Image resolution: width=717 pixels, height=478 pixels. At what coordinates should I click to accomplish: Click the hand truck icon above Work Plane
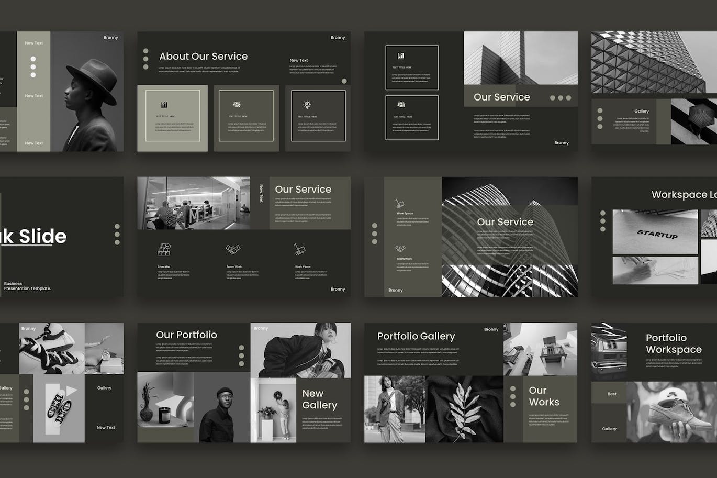(300, 249)
